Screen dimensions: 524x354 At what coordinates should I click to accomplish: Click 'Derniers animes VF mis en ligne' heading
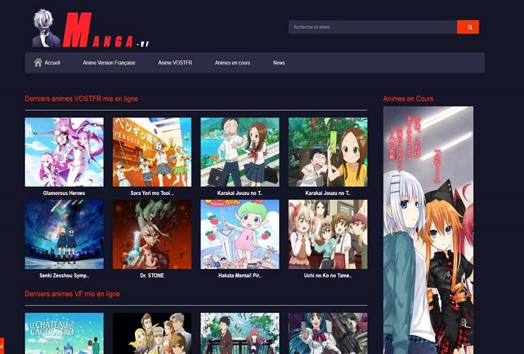coord(72,294)
